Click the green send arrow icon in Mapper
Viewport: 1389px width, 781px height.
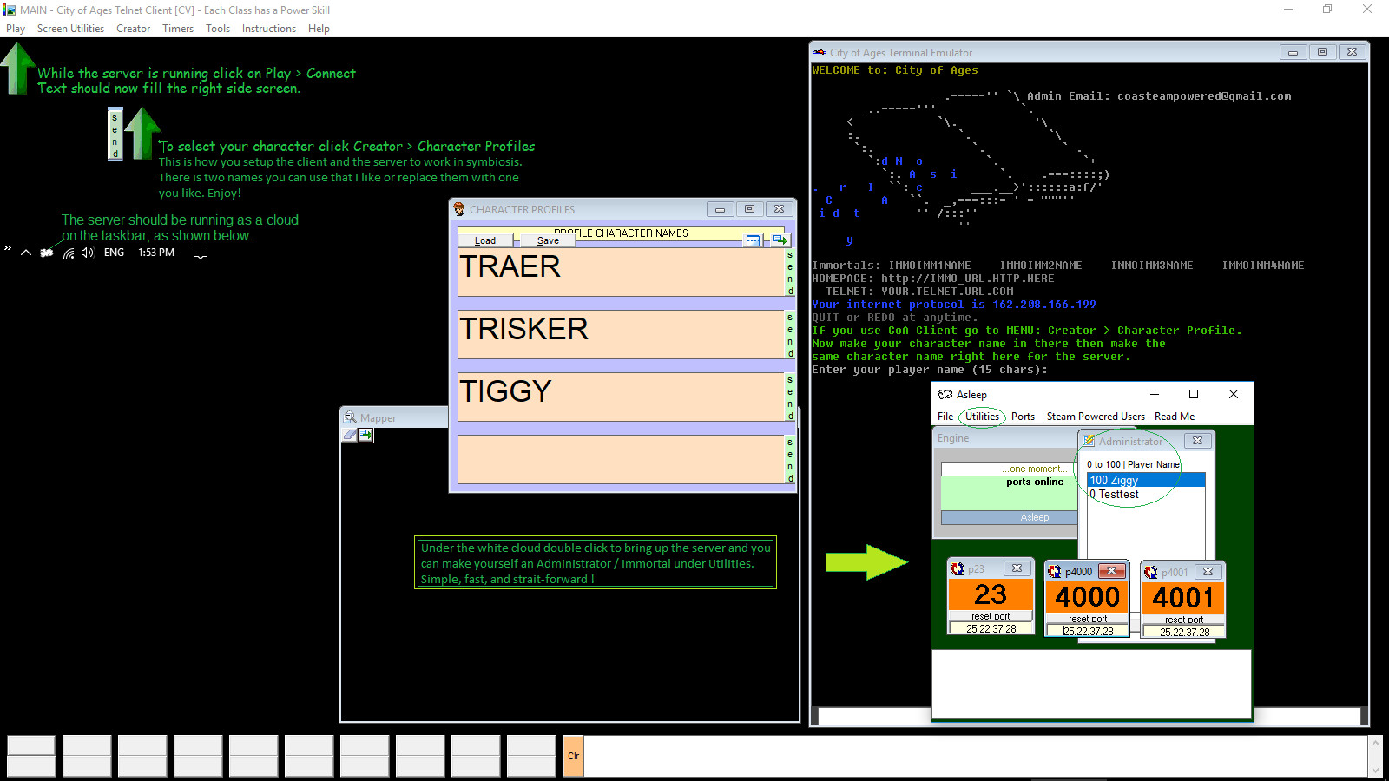click(365, 435)
